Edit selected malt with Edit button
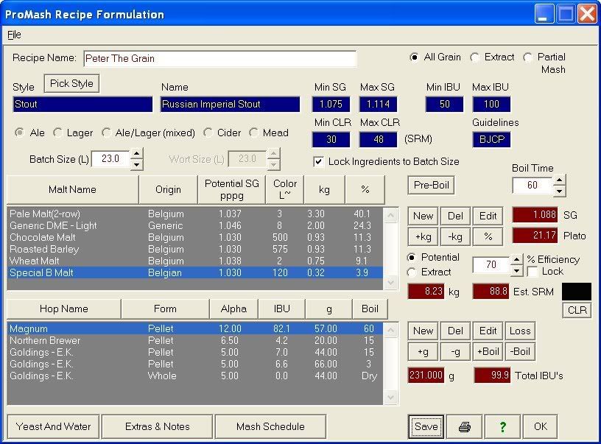601x444 pixels. [x=488, y=216]
